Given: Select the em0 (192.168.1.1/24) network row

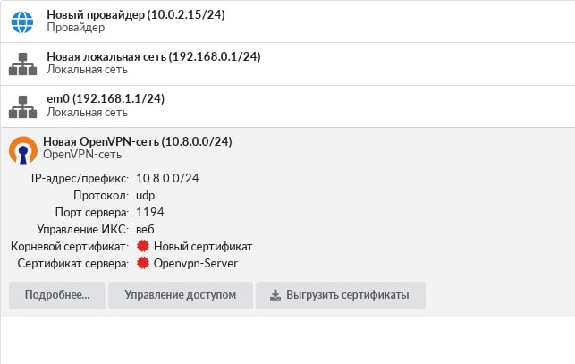Looking at the screenshot, I should point(288,106).
